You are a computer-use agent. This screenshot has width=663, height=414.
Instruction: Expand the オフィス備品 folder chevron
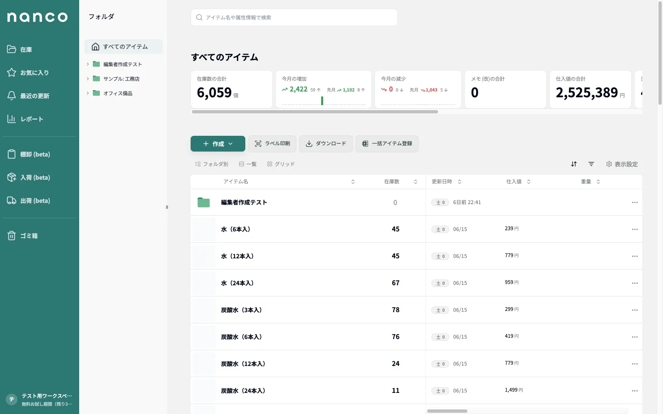pos(88,93)
